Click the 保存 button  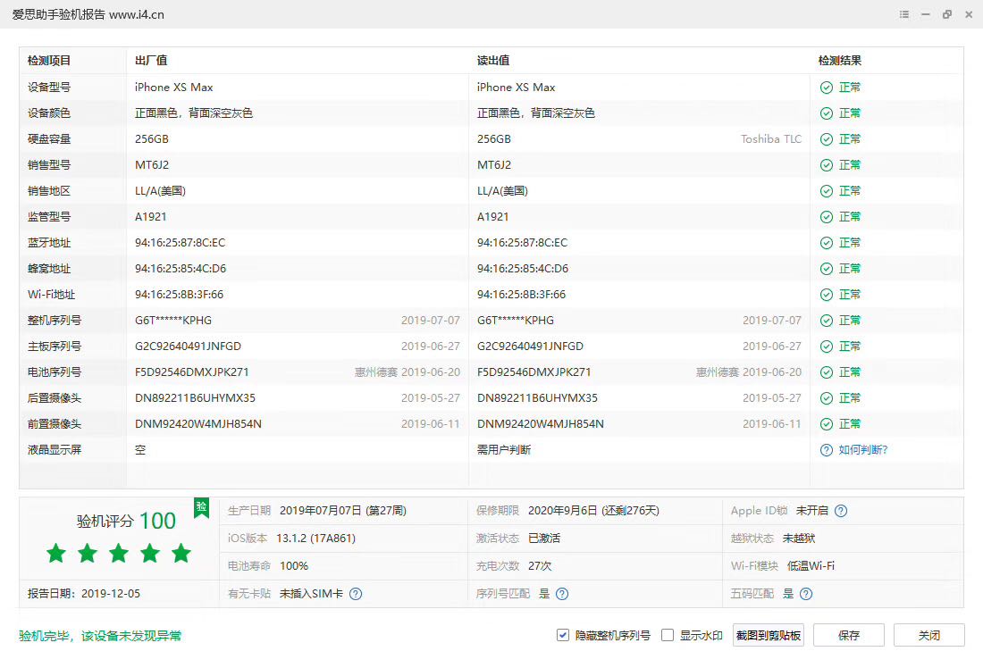point(849,636)
